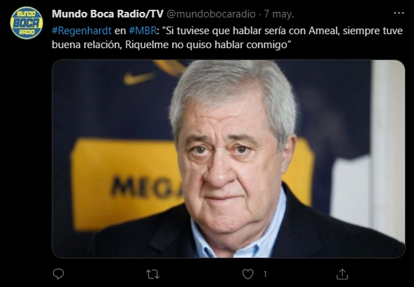Image resolution: width=414 pixels, height=287 pixels.
Task: Open the tweet's three-dot more options menu
Action: pos(399,13)
